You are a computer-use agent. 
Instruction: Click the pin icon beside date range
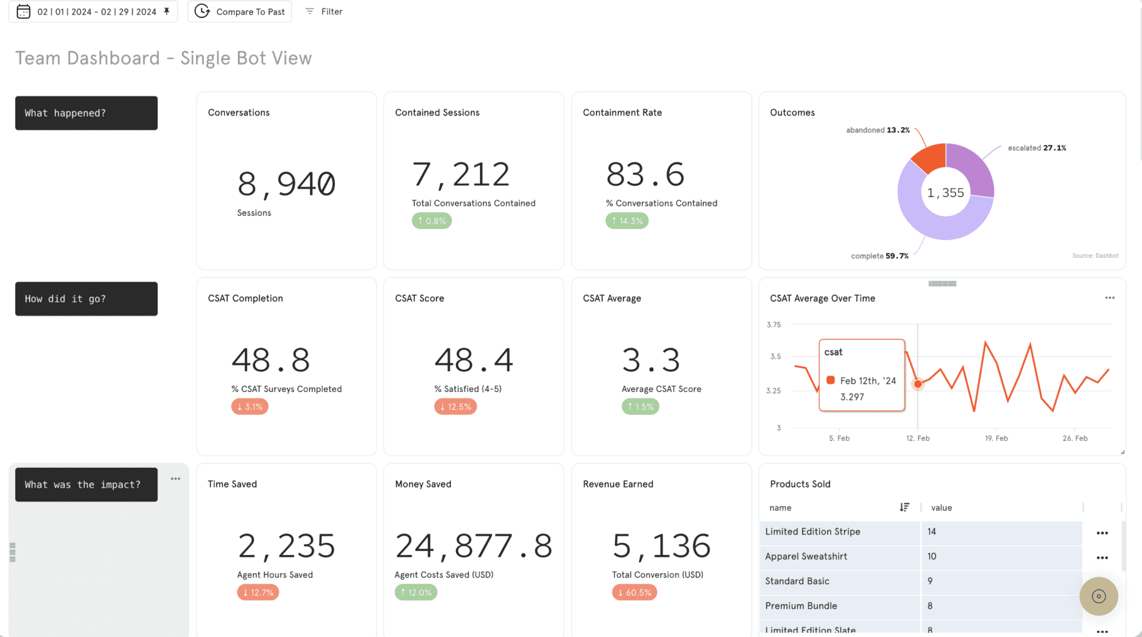(x=167, y=11)
